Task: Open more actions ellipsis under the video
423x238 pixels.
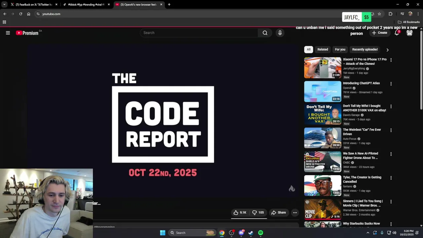Action: [295, 213]
